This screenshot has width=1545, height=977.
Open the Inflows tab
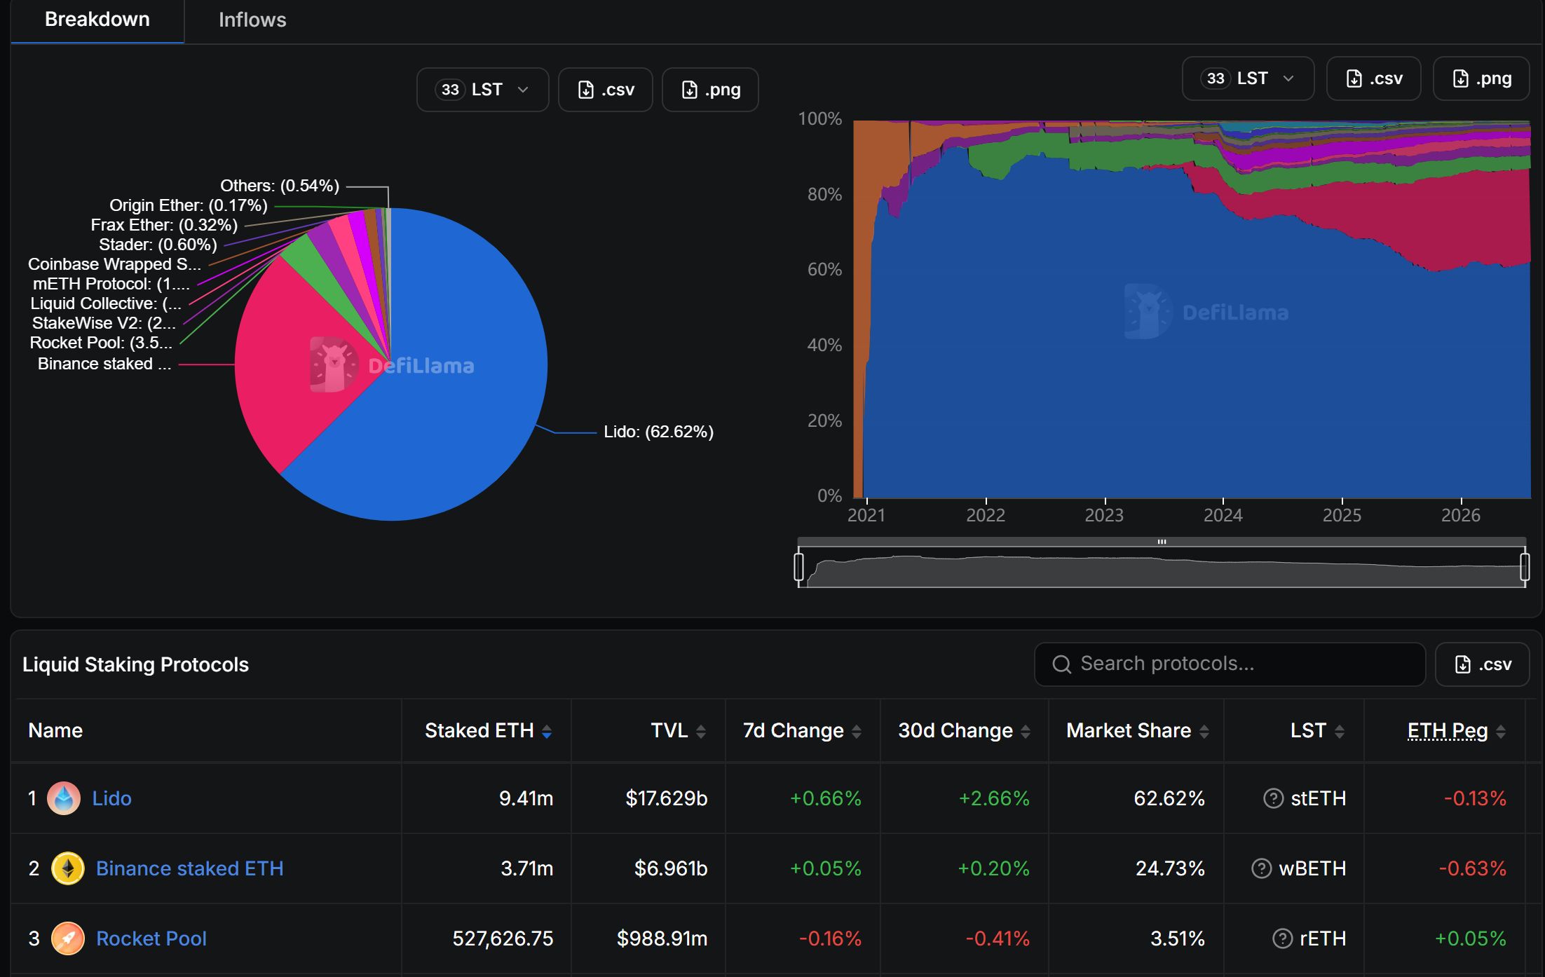pos(252,20)
